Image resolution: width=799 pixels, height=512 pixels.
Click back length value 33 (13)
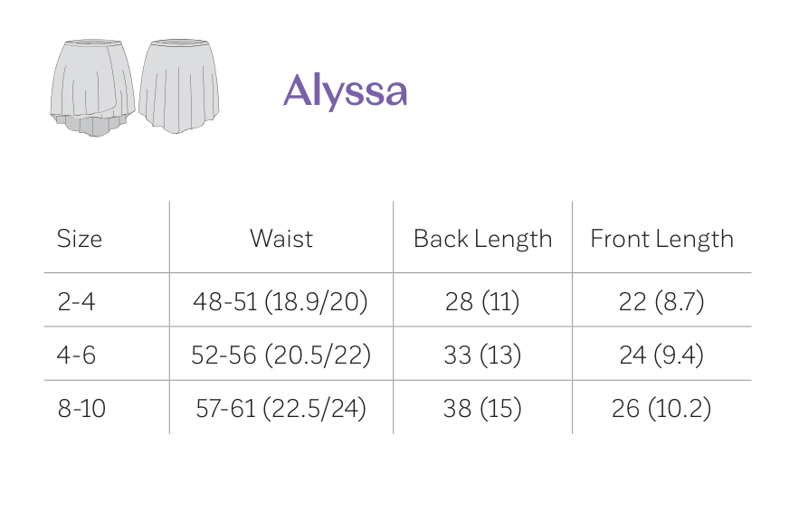pos(482,355)
